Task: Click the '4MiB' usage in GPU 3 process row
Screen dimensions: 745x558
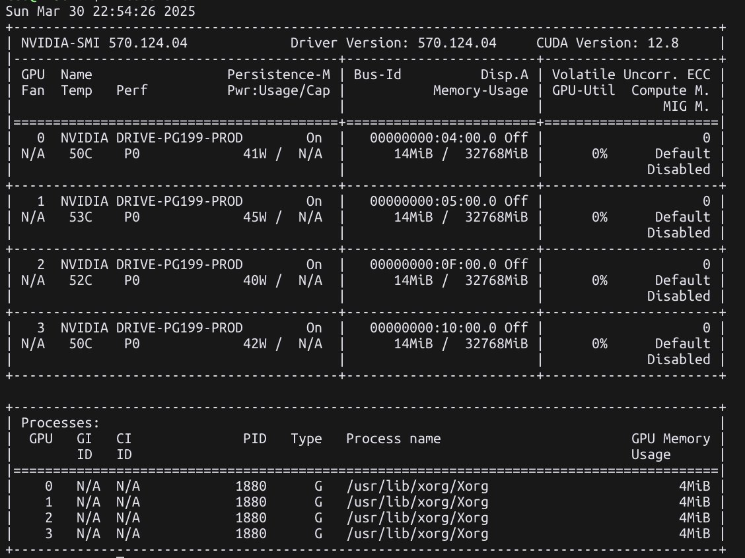Action: coord(694,534)
